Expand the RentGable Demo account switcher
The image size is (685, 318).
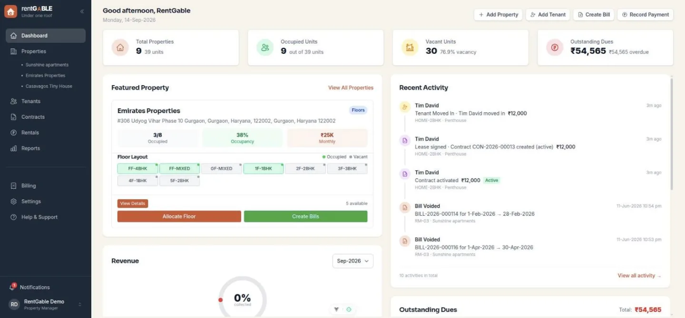click(x=79, y=304)
